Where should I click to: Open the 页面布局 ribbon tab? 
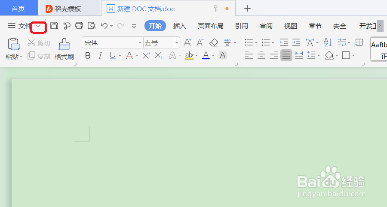pos(211,26)
